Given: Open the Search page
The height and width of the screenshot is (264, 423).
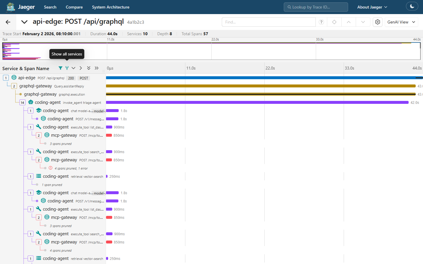Looking at the screenshot, I should [x=50, y=7].
